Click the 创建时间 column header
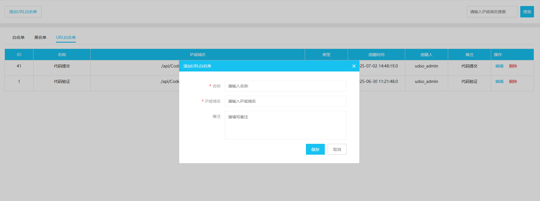 pyautogui.click(x=376, y=55)
